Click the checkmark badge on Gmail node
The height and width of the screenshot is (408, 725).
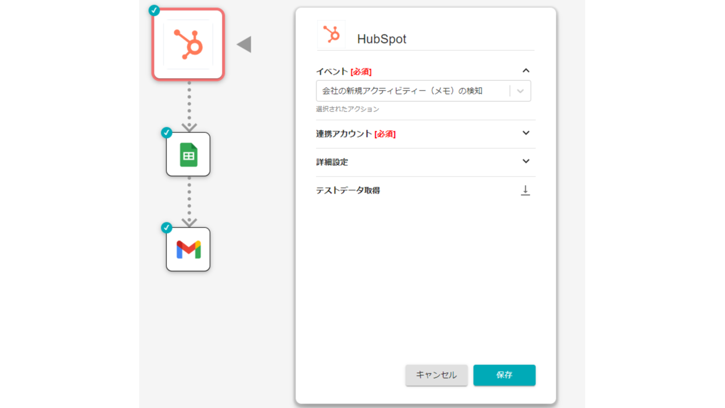tap(166, 227)
